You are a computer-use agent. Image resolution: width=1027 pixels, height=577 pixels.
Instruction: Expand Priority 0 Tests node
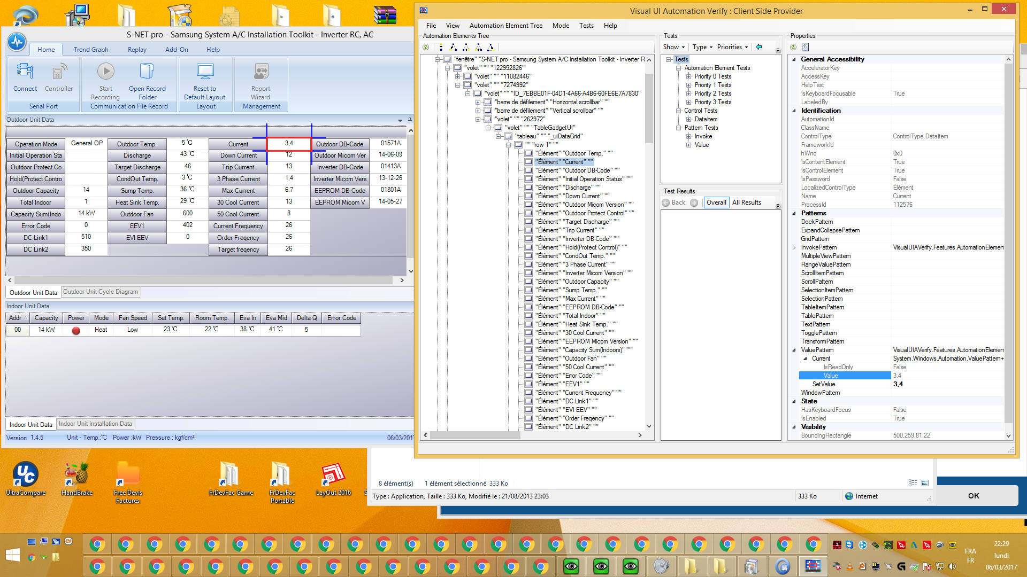(x=689, y=76)
